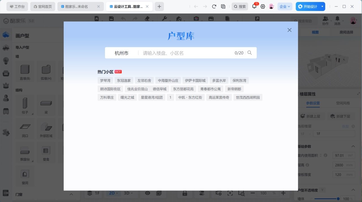Select the 飘窗台 bay window sill tool
The width and height of the screenshot is (362, 202).
(25, 152)
